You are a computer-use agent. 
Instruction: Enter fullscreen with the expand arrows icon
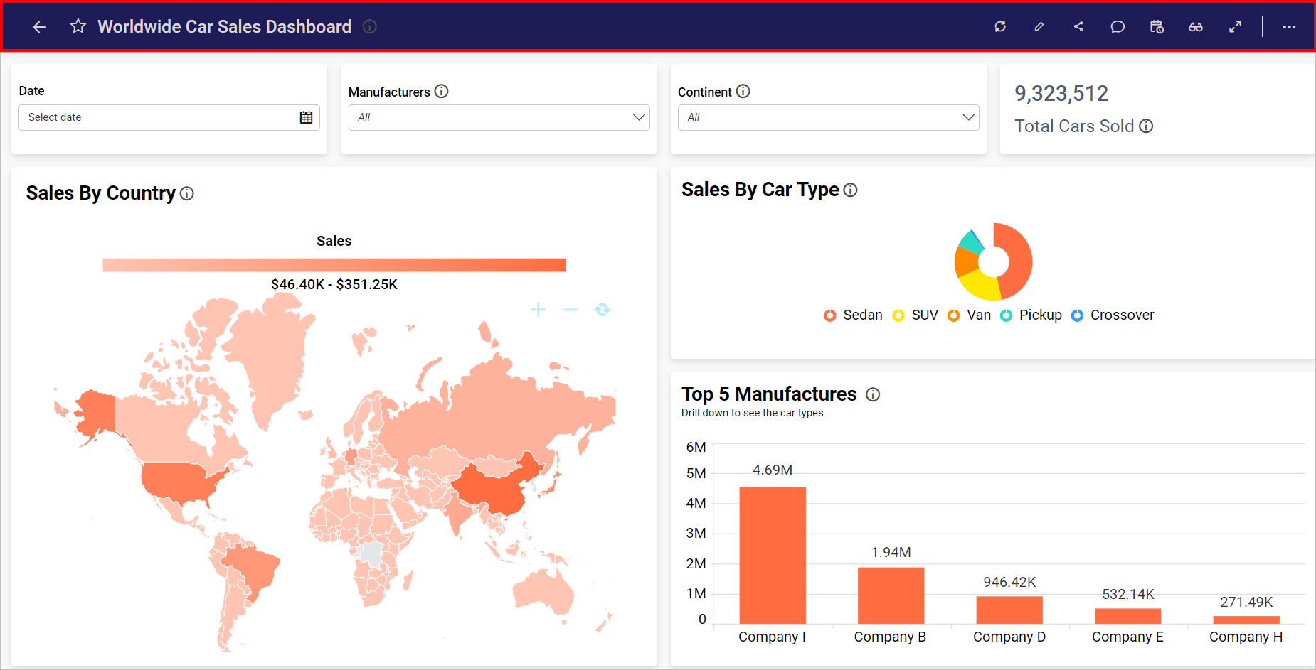point(1235,27)
